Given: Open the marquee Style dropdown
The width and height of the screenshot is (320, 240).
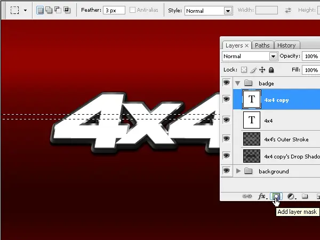Looking at the screenshot, I should [x=209, y=10].
